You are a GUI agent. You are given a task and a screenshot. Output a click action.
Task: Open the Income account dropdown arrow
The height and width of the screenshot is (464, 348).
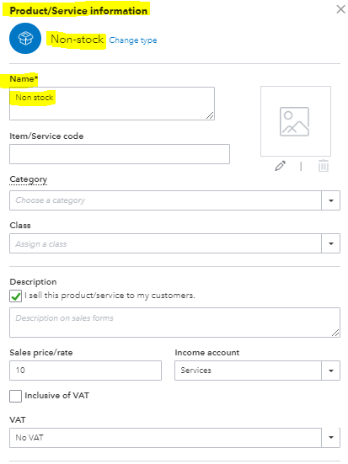click(x=331, y=371)
